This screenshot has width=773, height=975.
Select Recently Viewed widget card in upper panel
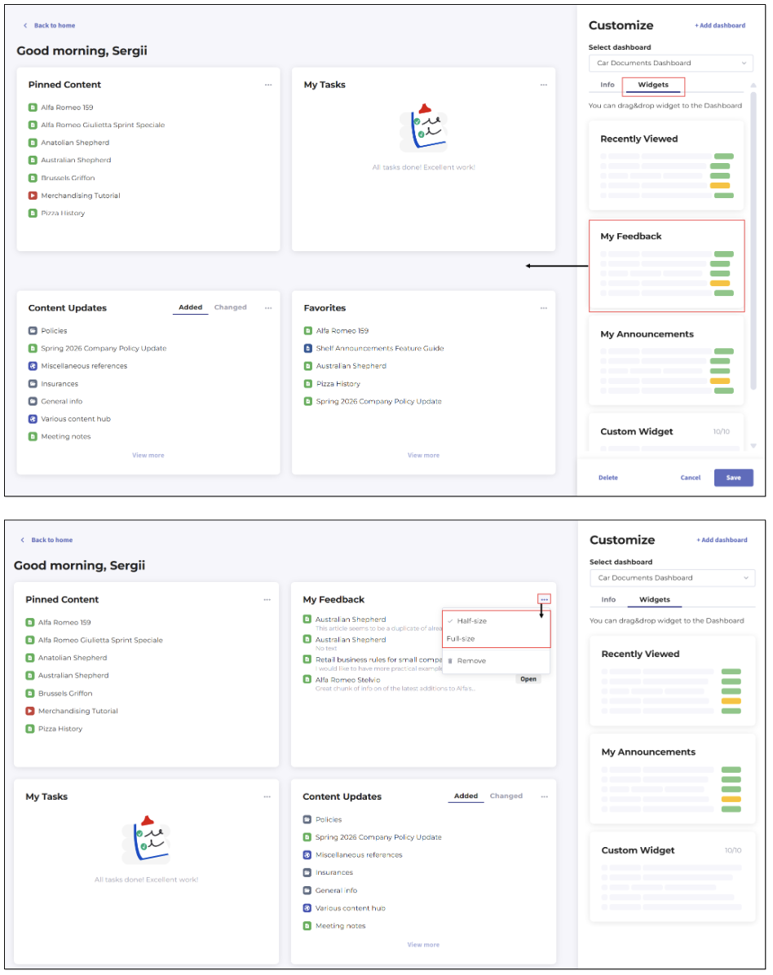(x=666, y=165)
